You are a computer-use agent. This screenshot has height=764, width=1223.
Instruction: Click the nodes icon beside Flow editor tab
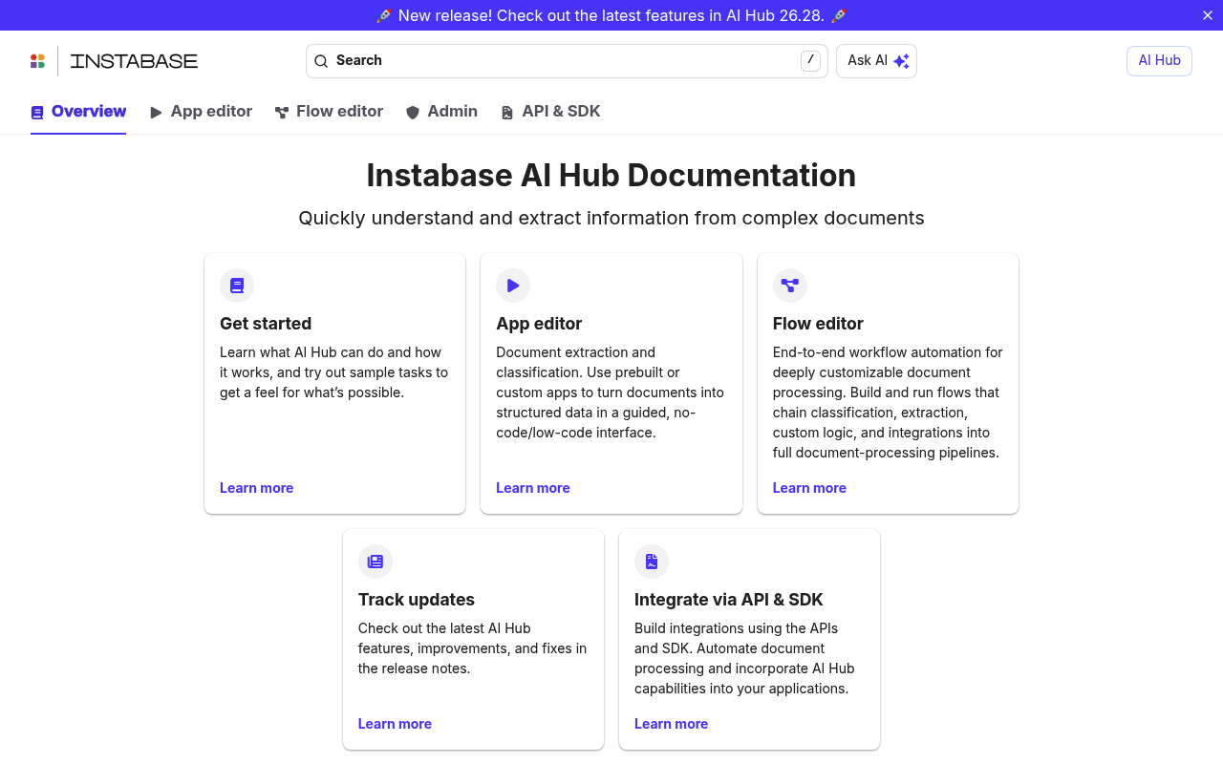click(282, 113)
